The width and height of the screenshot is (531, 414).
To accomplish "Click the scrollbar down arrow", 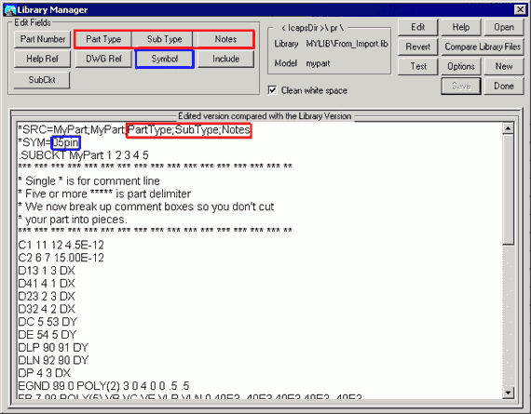I will tap(508, 393).
